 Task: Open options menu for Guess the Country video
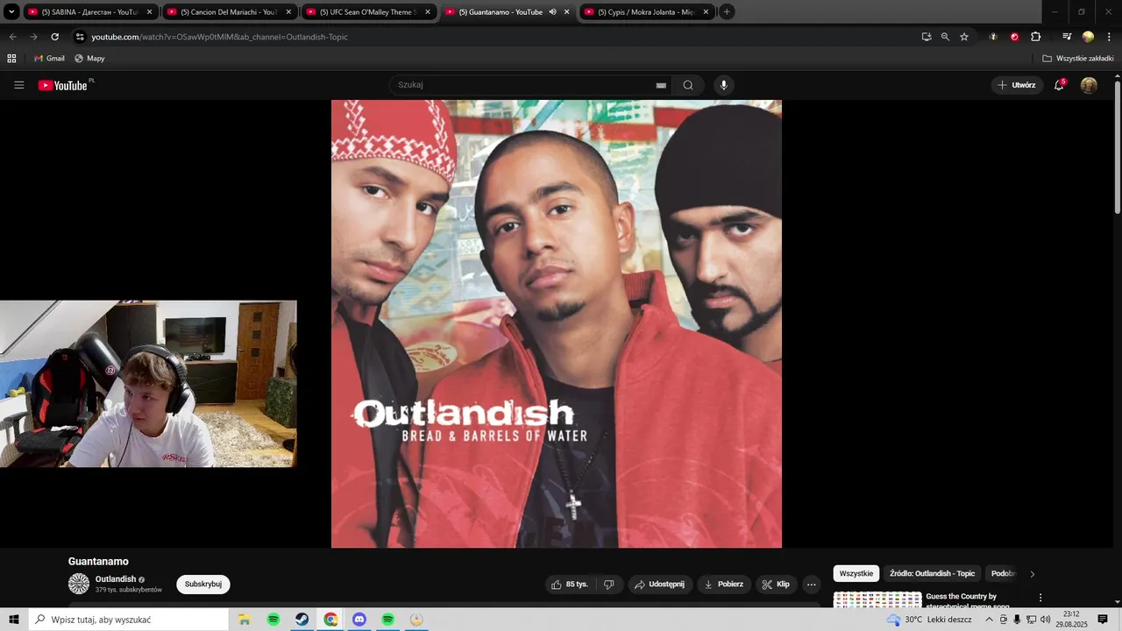1040,598
